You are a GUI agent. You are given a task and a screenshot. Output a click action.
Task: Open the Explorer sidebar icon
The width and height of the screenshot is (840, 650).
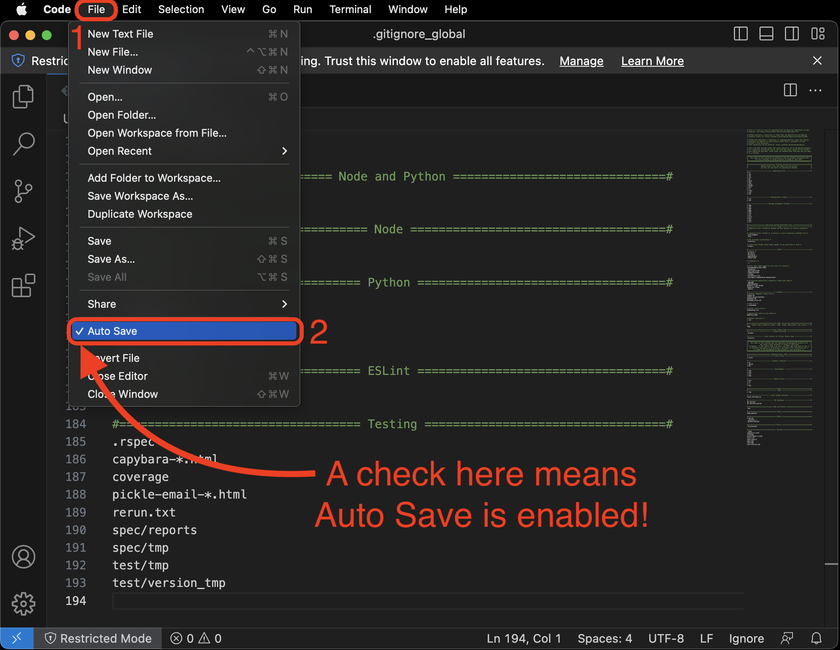tap(23, 96)
